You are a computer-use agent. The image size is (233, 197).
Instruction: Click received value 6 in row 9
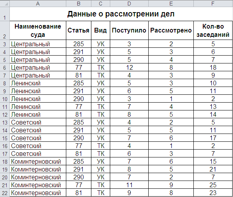[x=129, y=91]
